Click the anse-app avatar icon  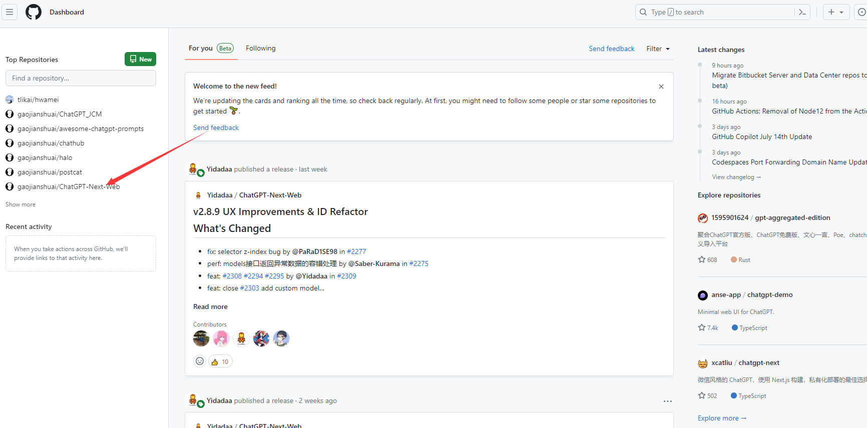pos(703,295)
